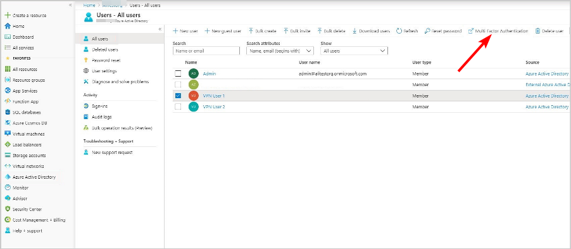
Task: Open the Dashboard icon in sidebar
Action: click(x=8, y=37)
